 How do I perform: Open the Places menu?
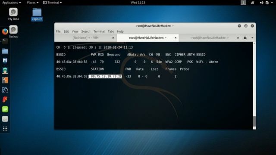click(x=33, y=3)
